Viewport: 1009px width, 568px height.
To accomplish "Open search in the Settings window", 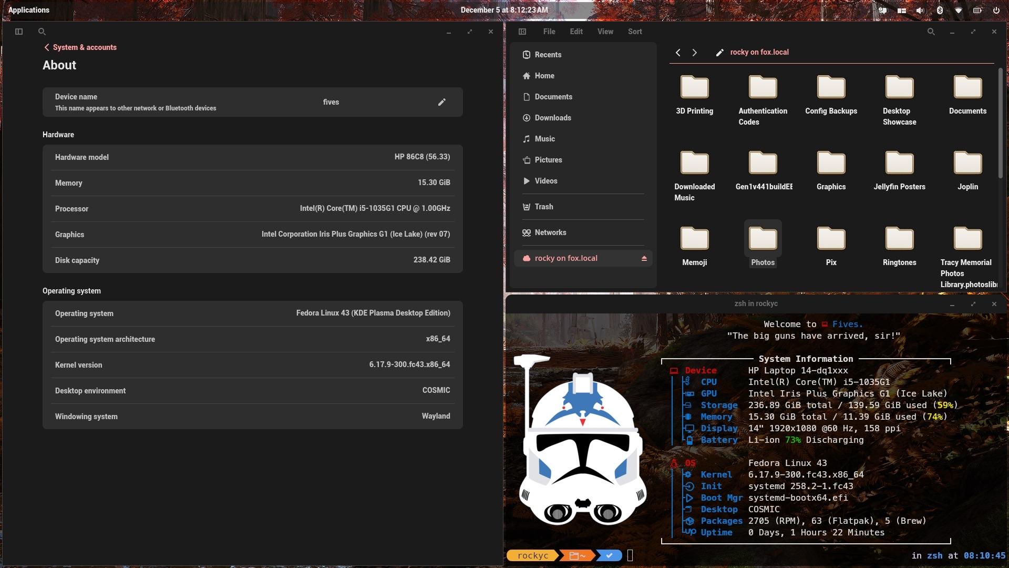I will [42, 32].
